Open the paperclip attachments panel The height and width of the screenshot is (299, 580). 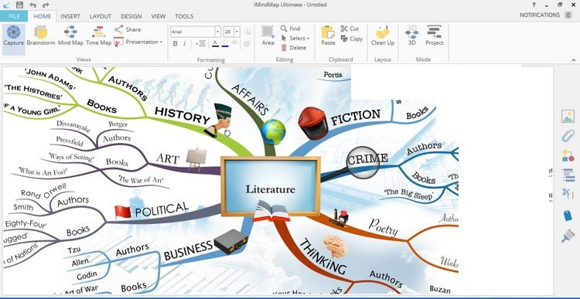568,136
